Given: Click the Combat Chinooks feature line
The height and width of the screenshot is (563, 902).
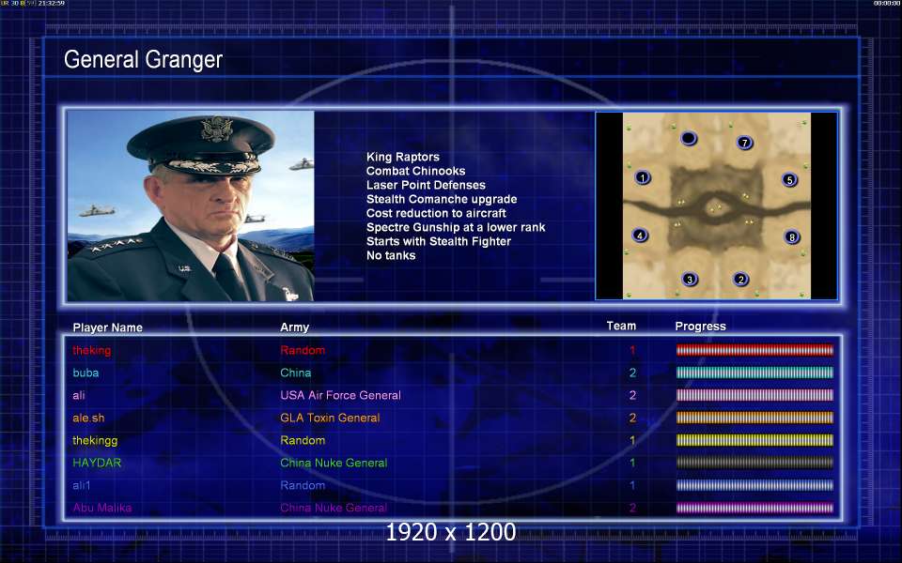Looking at the screenshot, I should point(416,171).
